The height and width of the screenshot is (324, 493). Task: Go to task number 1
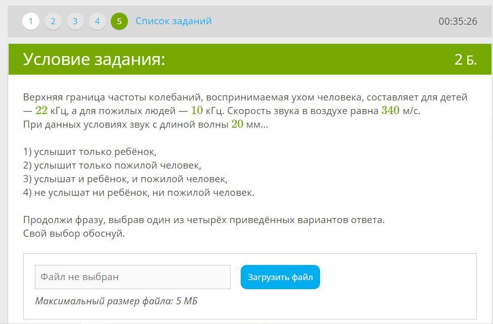point(30,21)
